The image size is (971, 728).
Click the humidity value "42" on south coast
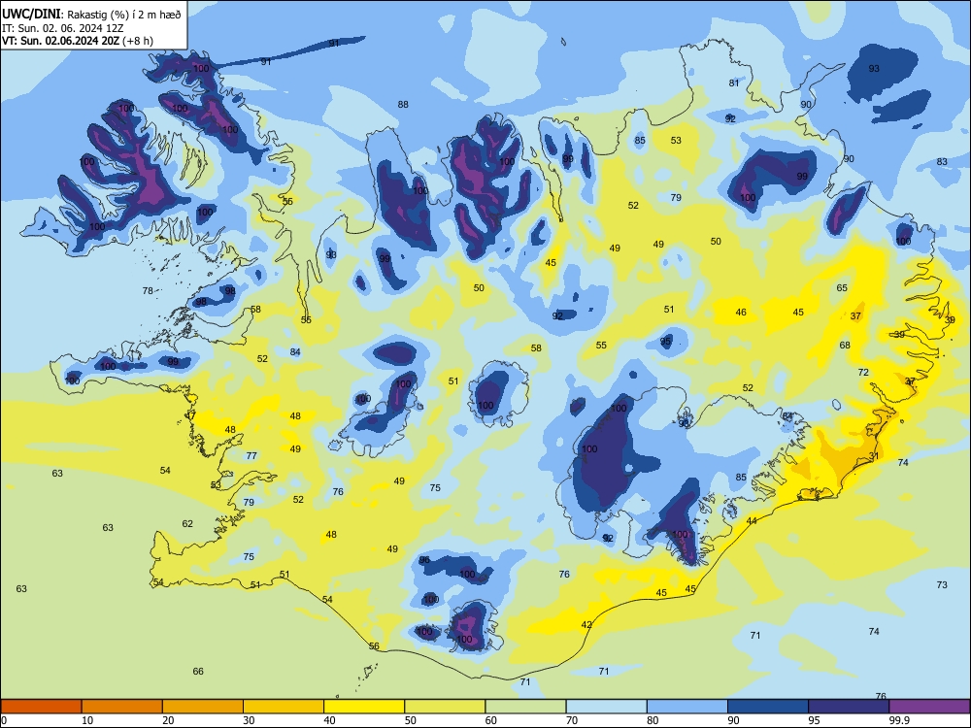point(586,625)
